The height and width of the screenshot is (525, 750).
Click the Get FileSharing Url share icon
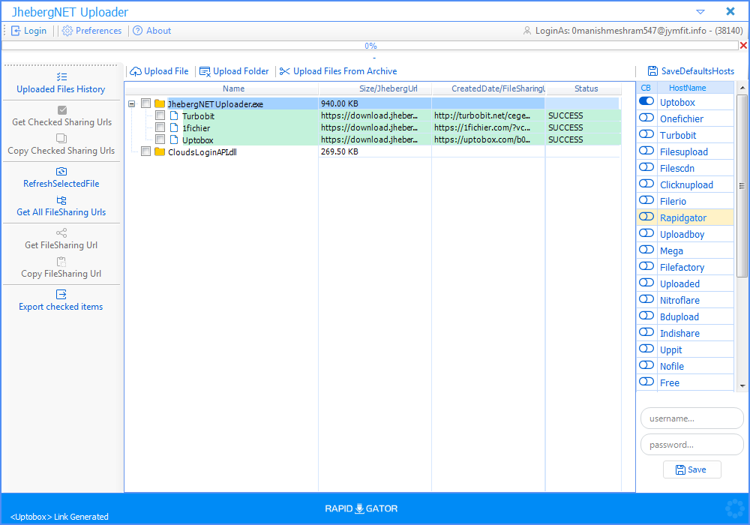[x=61, y=232]
